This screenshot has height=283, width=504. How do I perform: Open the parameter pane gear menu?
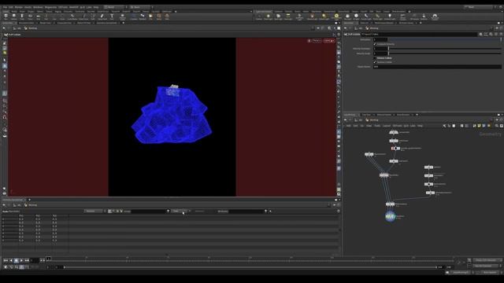481,35
